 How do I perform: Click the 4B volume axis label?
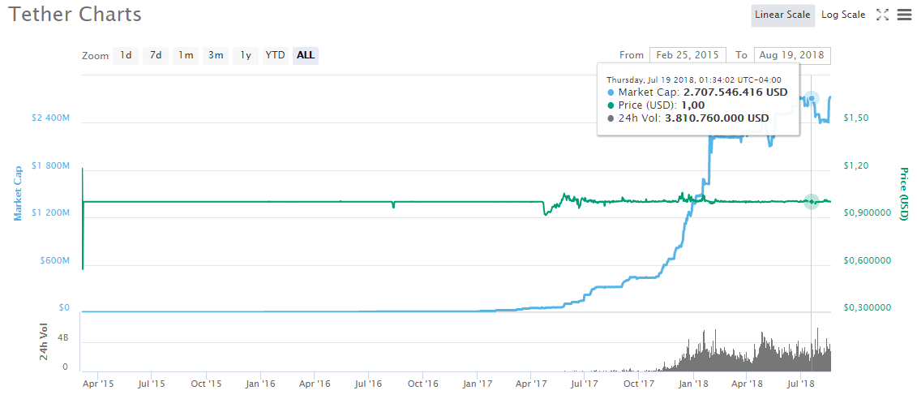click(x=62, y=338)
